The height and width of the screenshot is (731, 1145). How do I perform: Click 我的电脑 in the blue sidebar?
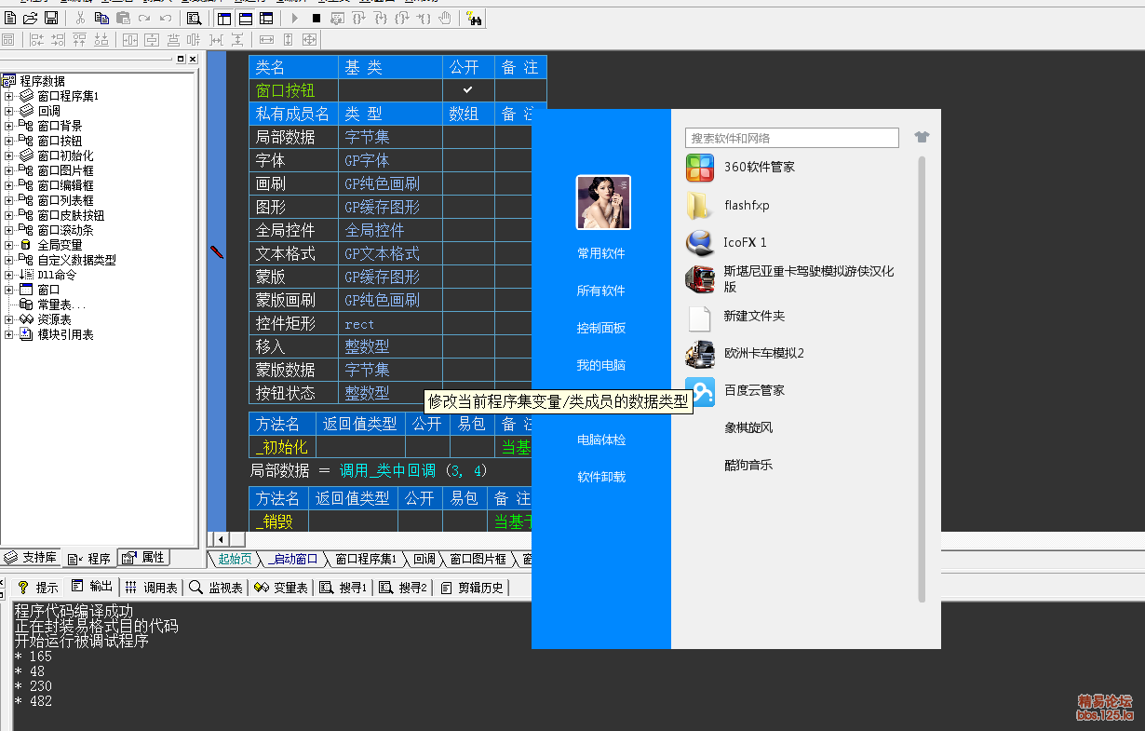click(601, 365)
